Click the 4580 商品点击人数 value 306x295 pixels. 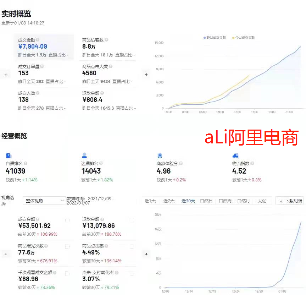pyautogui.click(x=89, y=73)
